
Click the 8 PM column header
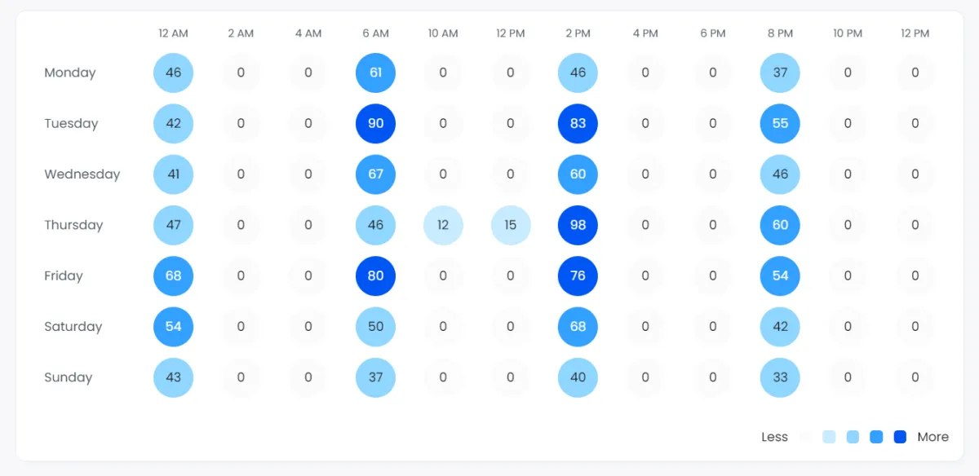pos(780,33)
